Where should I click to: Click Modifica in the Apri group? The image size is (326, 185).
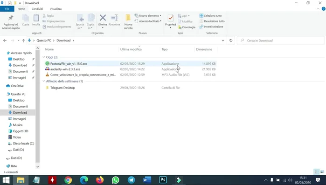click(185, 21)
